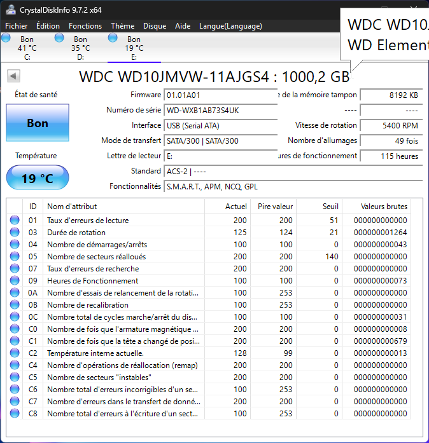Image resolution: width=429 pixels, height=443 pixels.
Task: Click the Firmware field 01.01A01
Action: coord(220,95)
